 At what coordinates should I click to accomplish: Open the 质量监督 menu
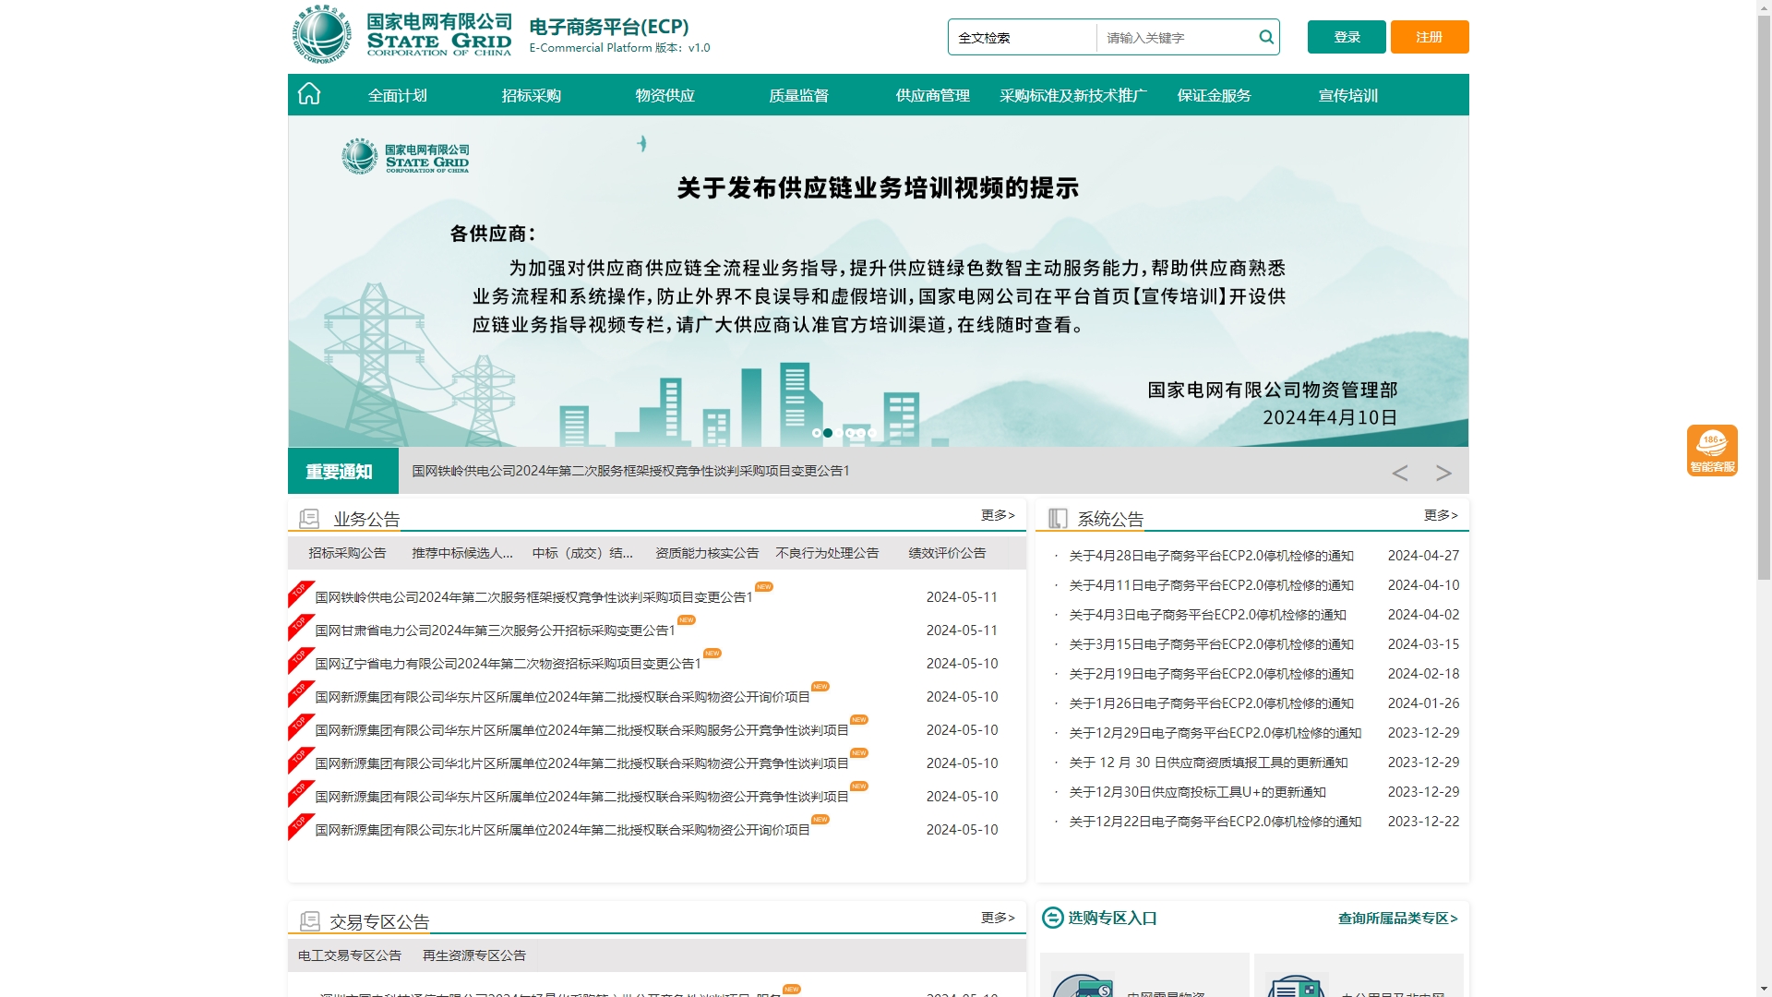click(799, 95)
